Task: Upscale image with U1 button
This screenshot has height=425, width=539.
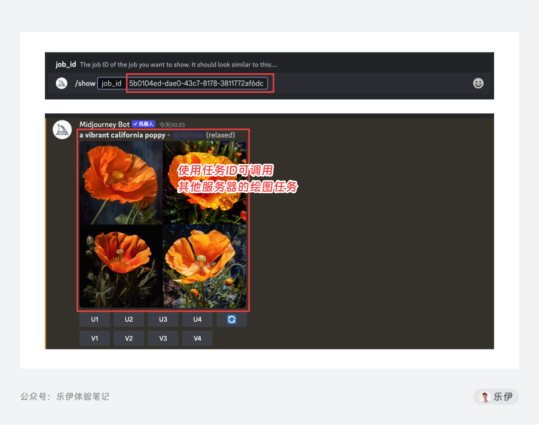Action: coord(94,320)
